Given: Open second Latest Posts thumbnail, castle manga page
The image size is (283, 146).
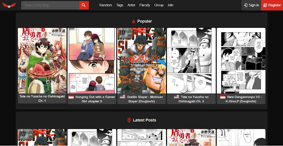Looking at the screenshot, I should pos(92,138).
